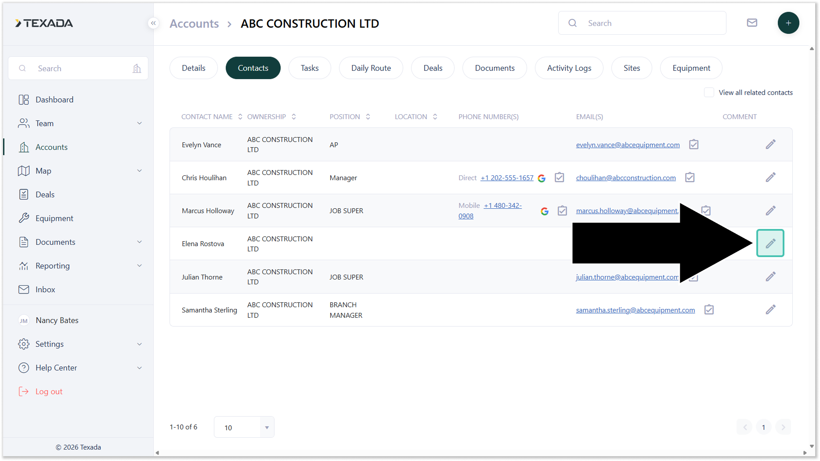The width and height of the screenshot is (820, 461).
Task: Collapse the sidebar with double-chevron icon
Action: (x=153, y=23)
